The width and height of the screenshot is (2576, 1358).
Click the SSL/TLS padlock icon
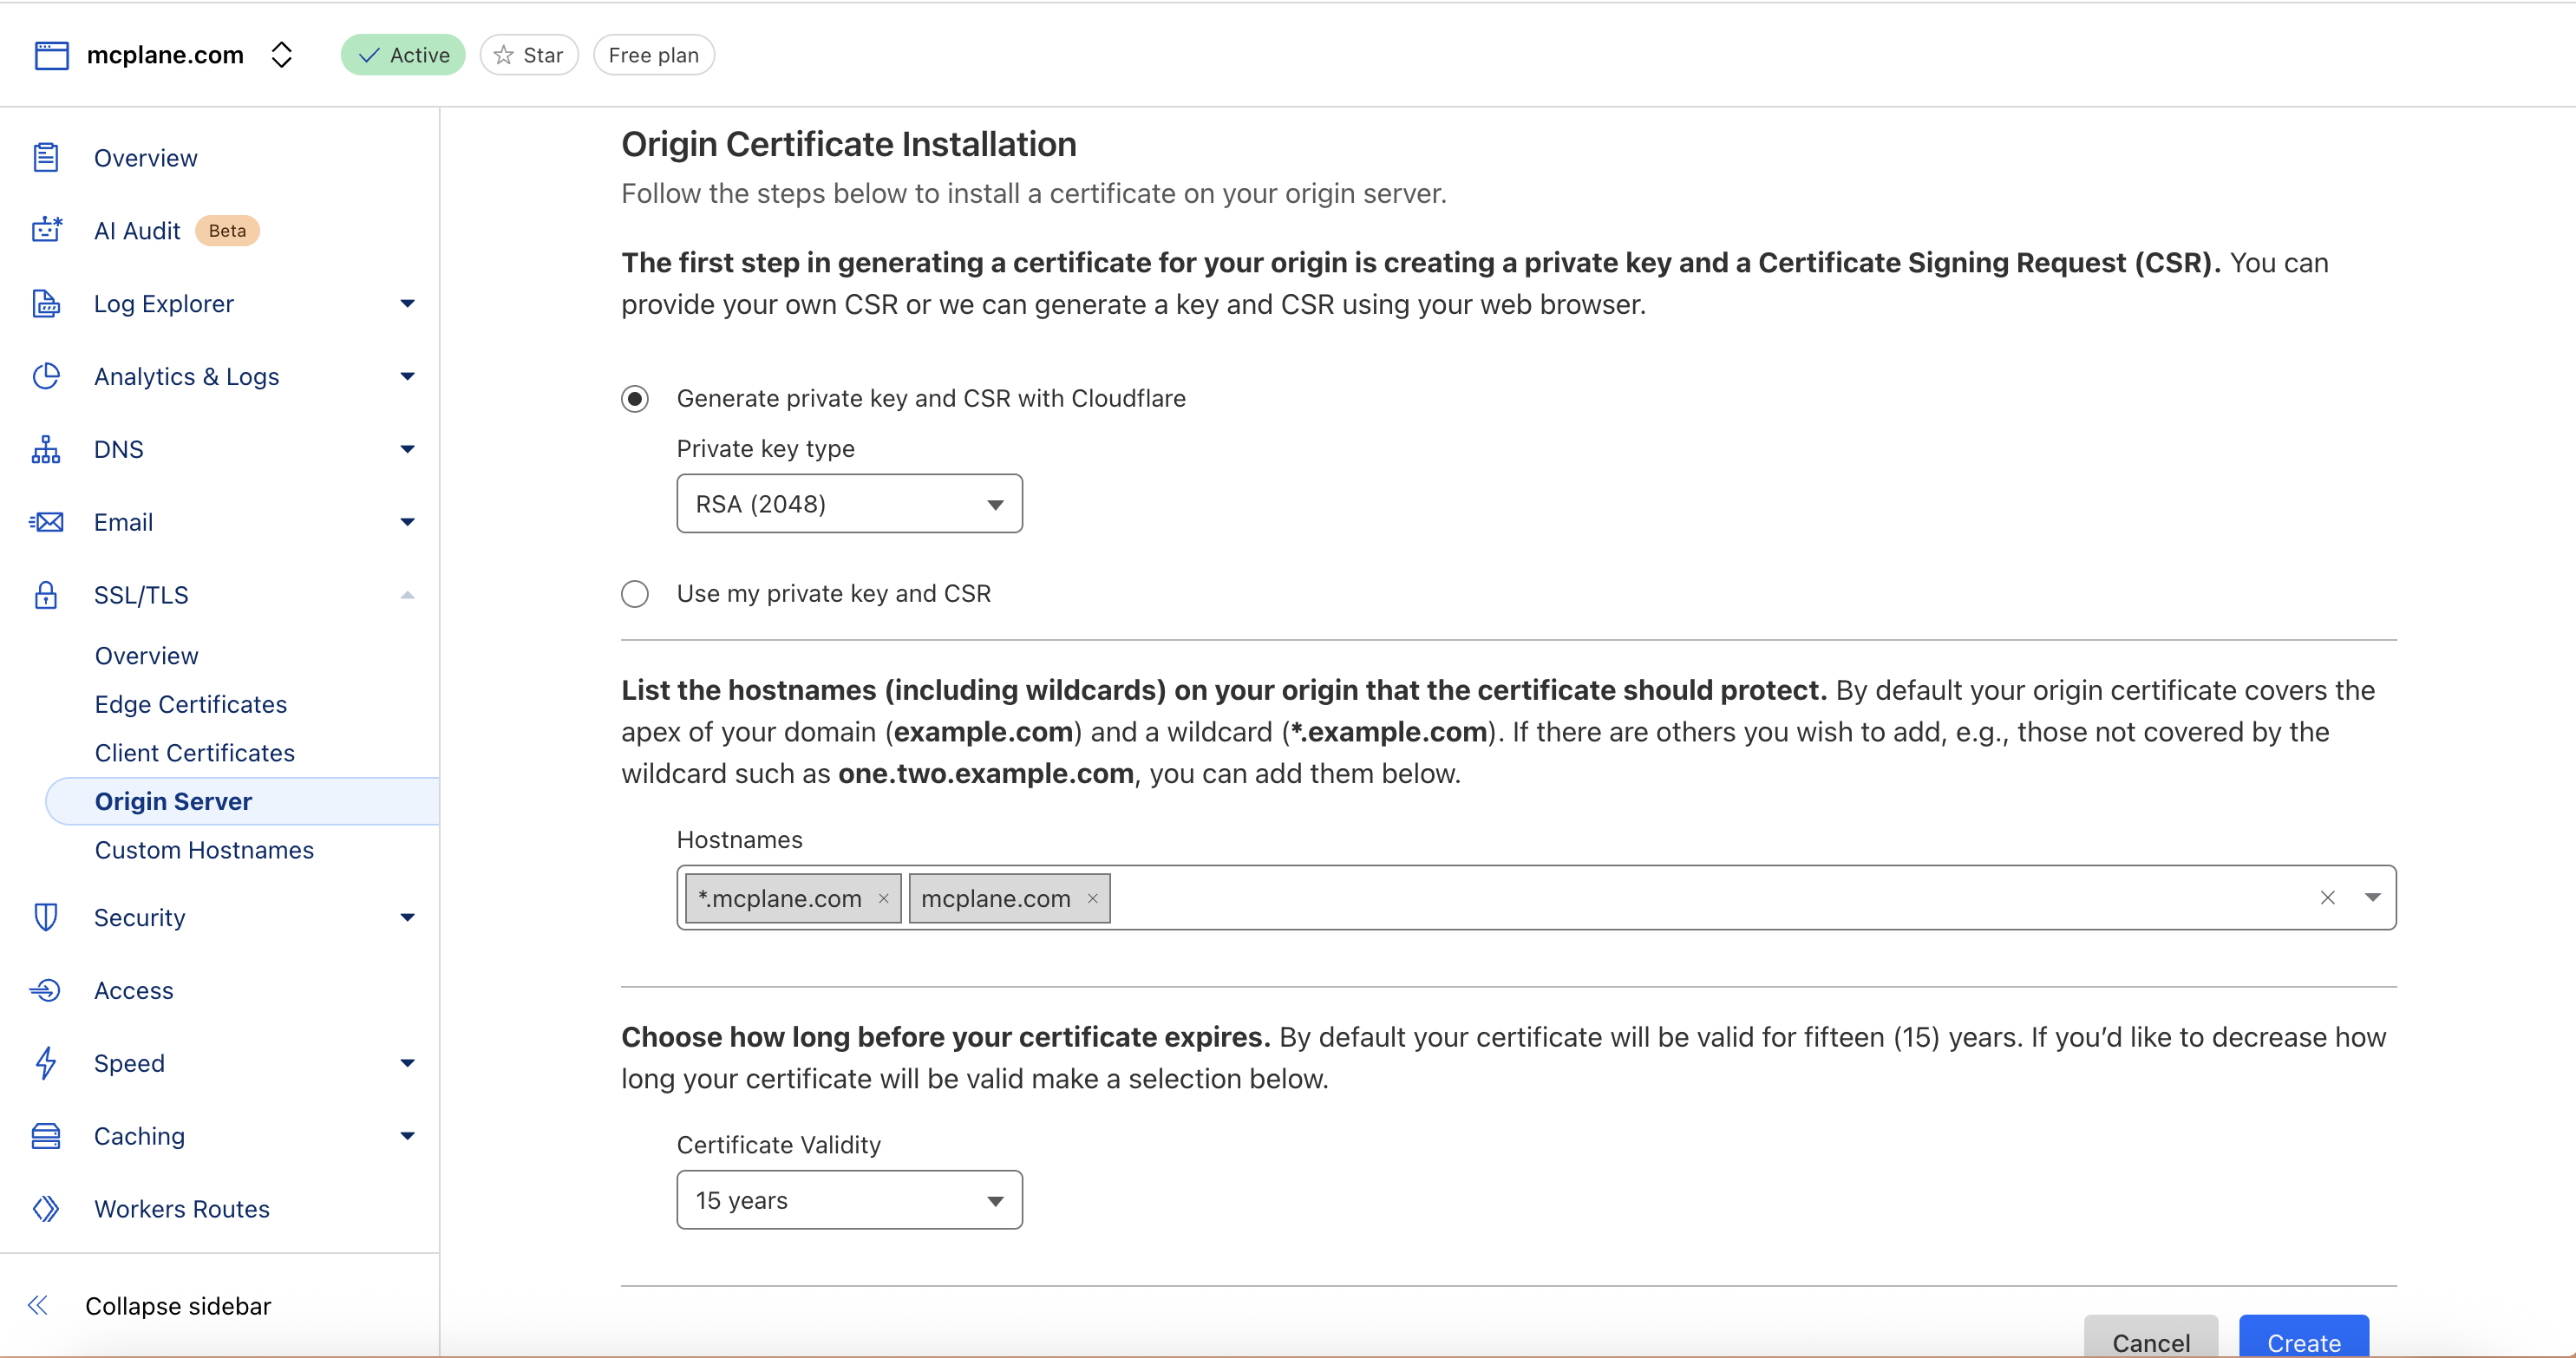46,595
